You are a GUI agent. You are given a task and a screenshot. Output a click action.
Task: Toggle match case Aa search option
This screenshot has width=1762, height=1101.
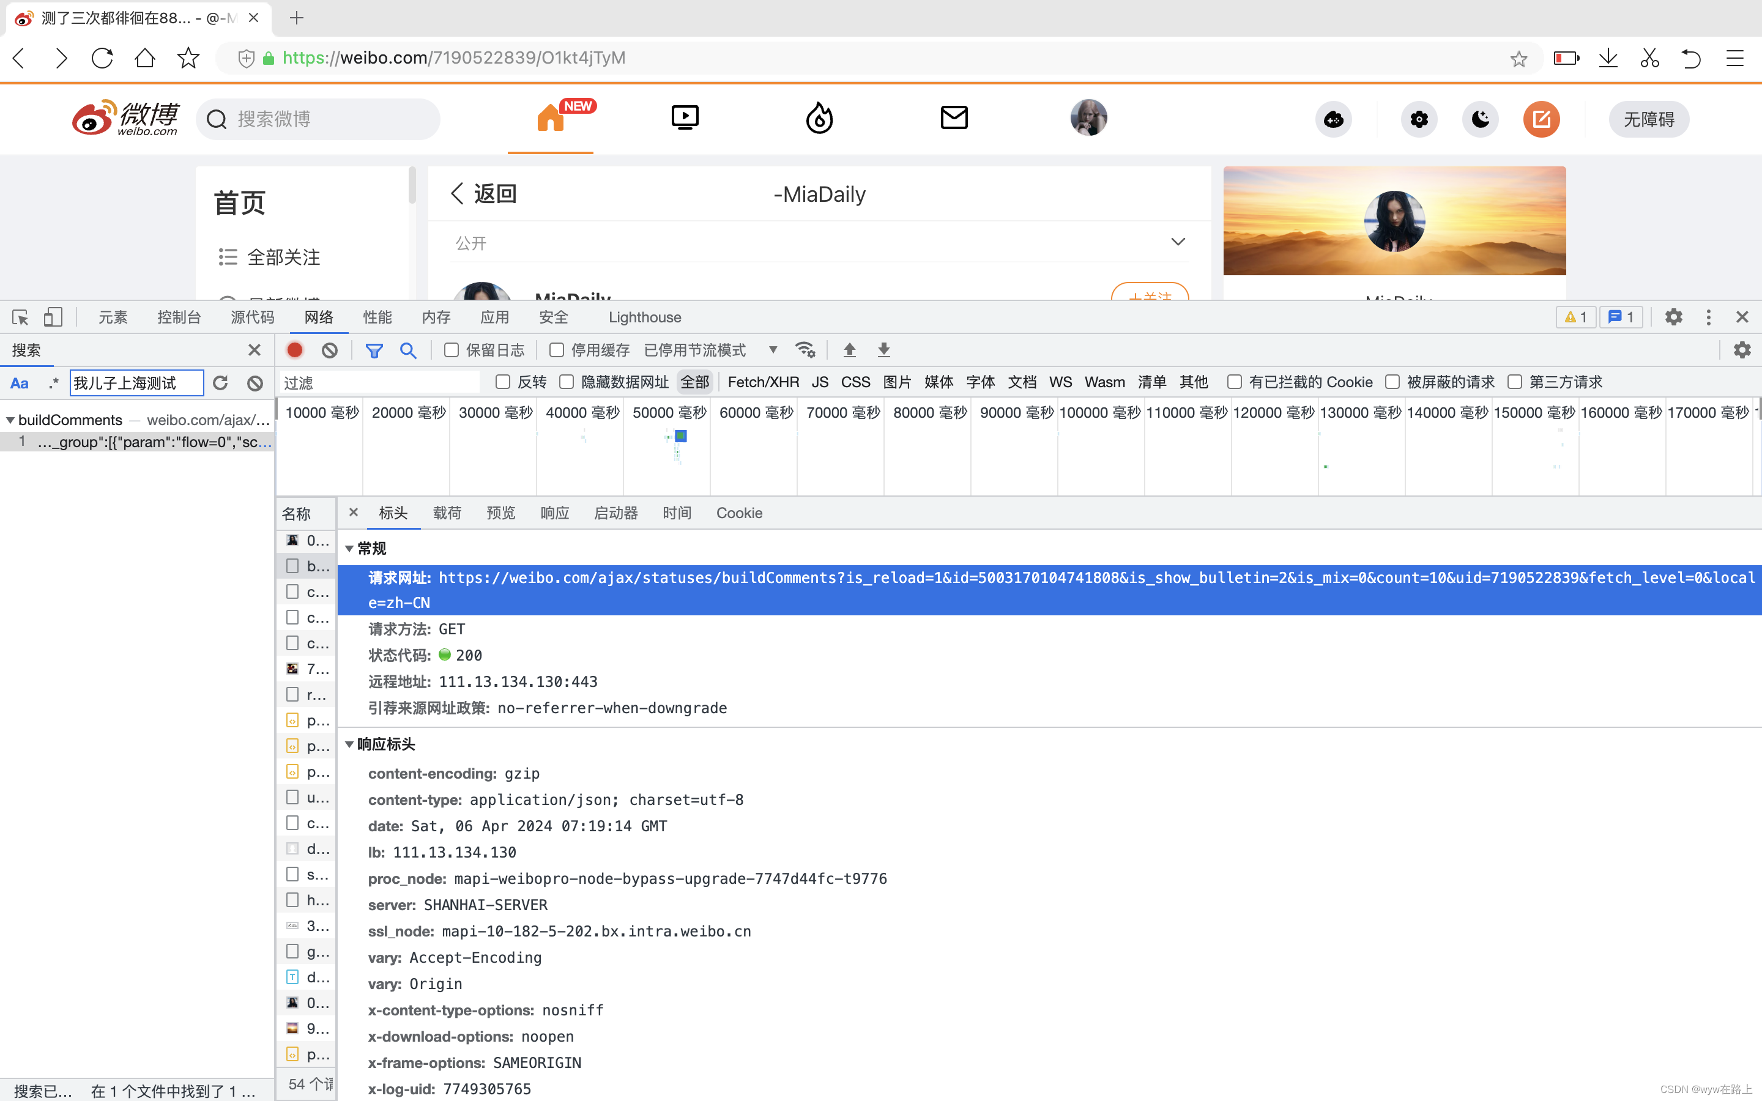point(20,383)
